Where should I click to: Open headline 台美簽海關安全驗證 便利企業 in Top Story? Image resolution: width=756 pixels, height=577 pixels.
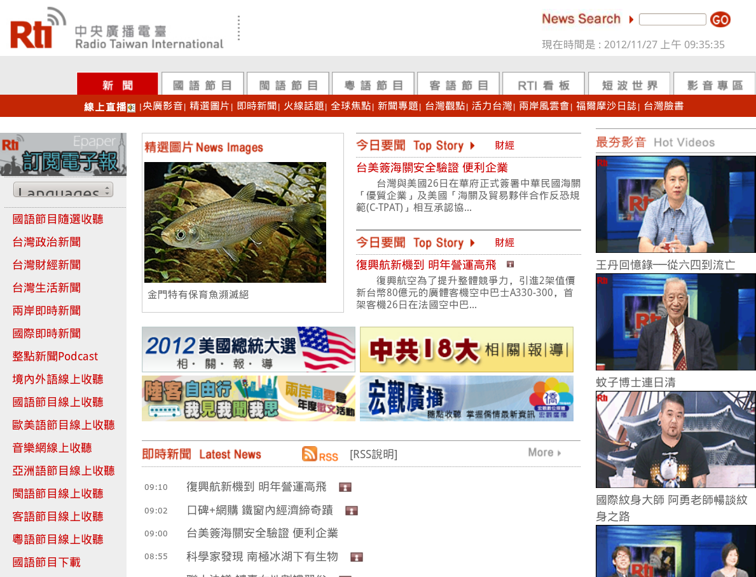[432, 168]
